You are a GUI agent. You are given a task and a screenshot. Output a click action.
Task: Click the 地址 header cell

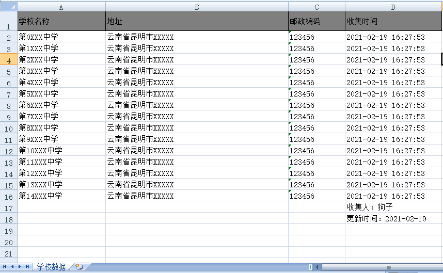[197, 21]
